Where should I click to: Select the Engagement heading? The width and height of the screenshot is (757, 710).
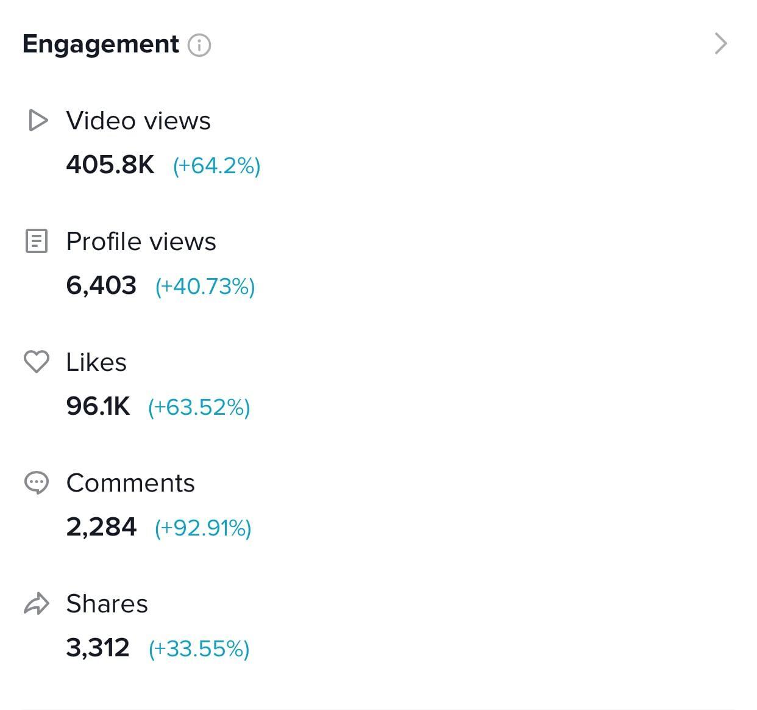coord(101,45)
